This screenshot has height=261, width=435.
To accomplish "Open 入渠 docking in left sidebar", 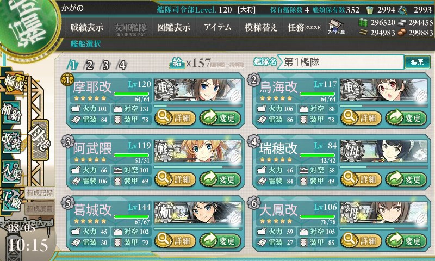I will [11, 172].
